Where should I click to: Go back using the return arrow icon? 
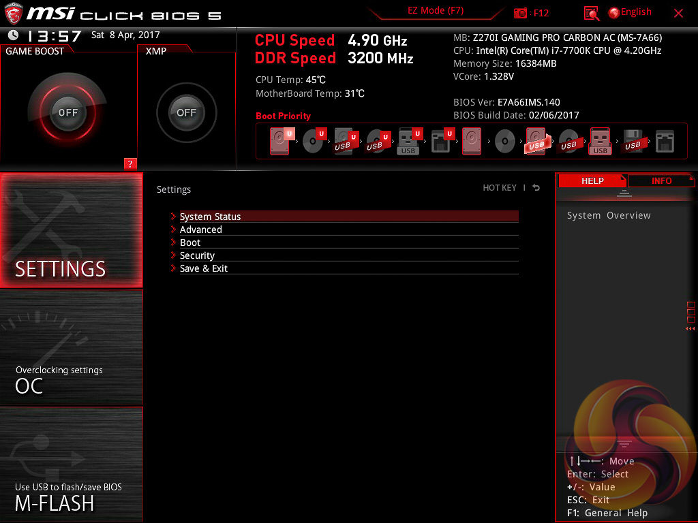(x=536, y=188)
